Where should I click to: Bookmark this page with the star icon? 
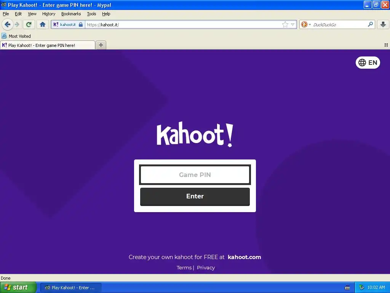285,24
